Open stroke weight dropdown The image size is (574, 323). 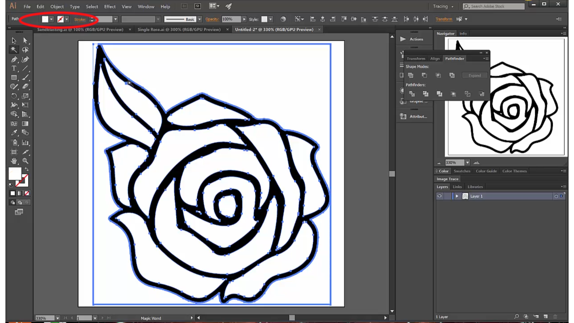[115, 19]
